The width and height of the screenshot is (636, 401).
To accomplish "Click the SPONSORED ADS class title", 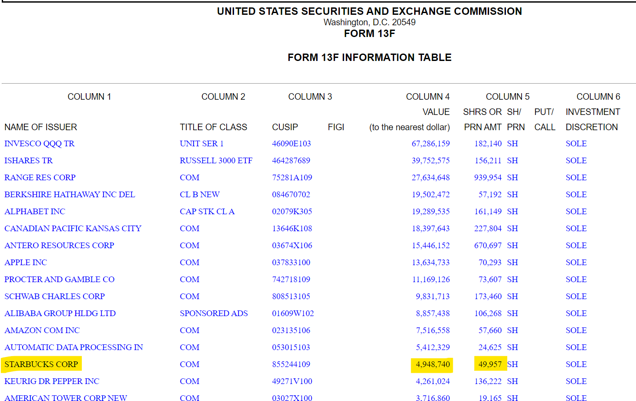I will point(214,313).
